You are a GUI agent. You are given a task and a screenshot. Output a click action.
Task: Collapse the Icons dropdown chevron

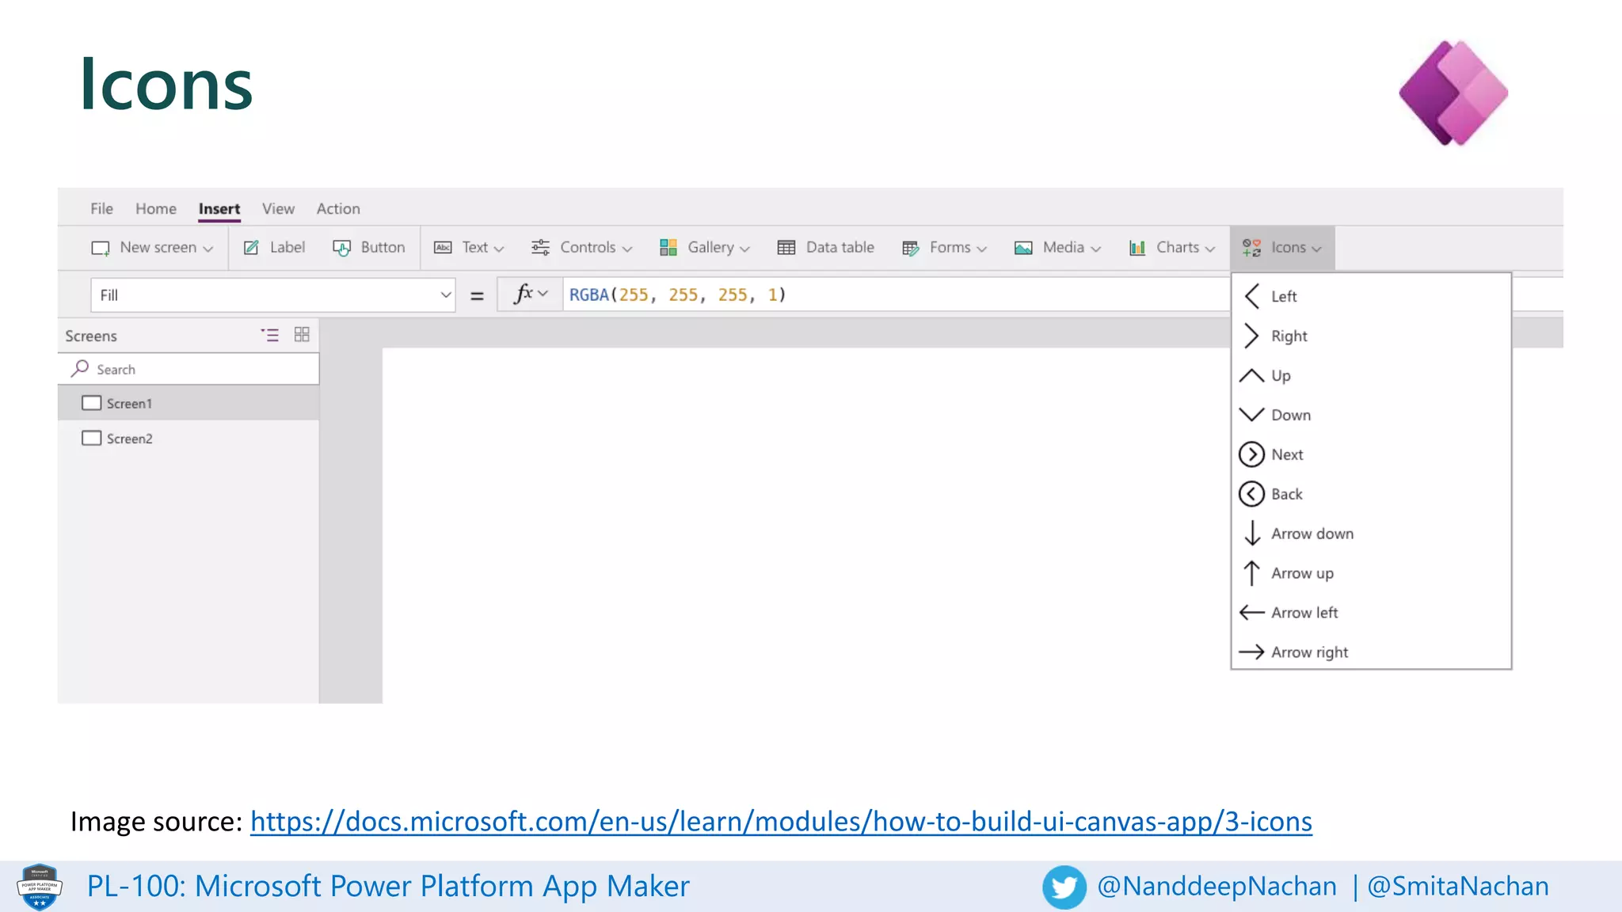pos(1316,249)
